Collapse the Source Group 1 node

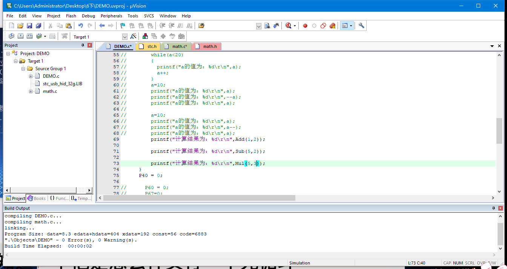click(23, 69)
